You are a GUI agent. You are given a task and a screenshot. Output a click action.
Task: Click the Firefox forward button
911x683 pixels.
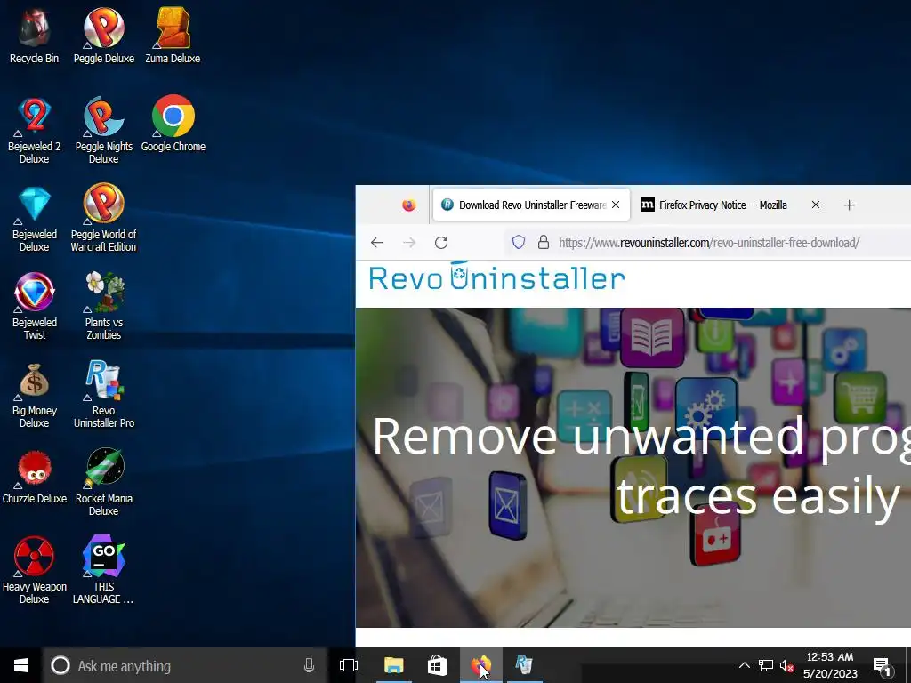pyautogui.click(x=409, y=243)
